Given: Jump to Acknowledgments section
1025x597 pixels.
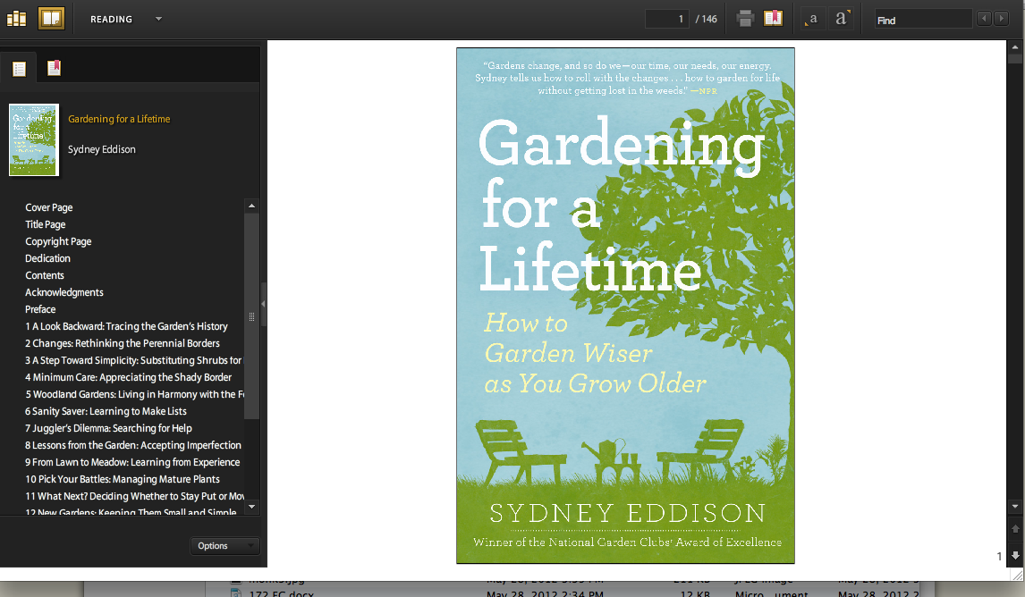Looking at the screenshot, I should [64, 292].
